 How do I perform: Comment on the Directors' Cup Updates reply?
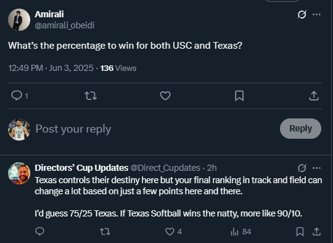[39, 231]
